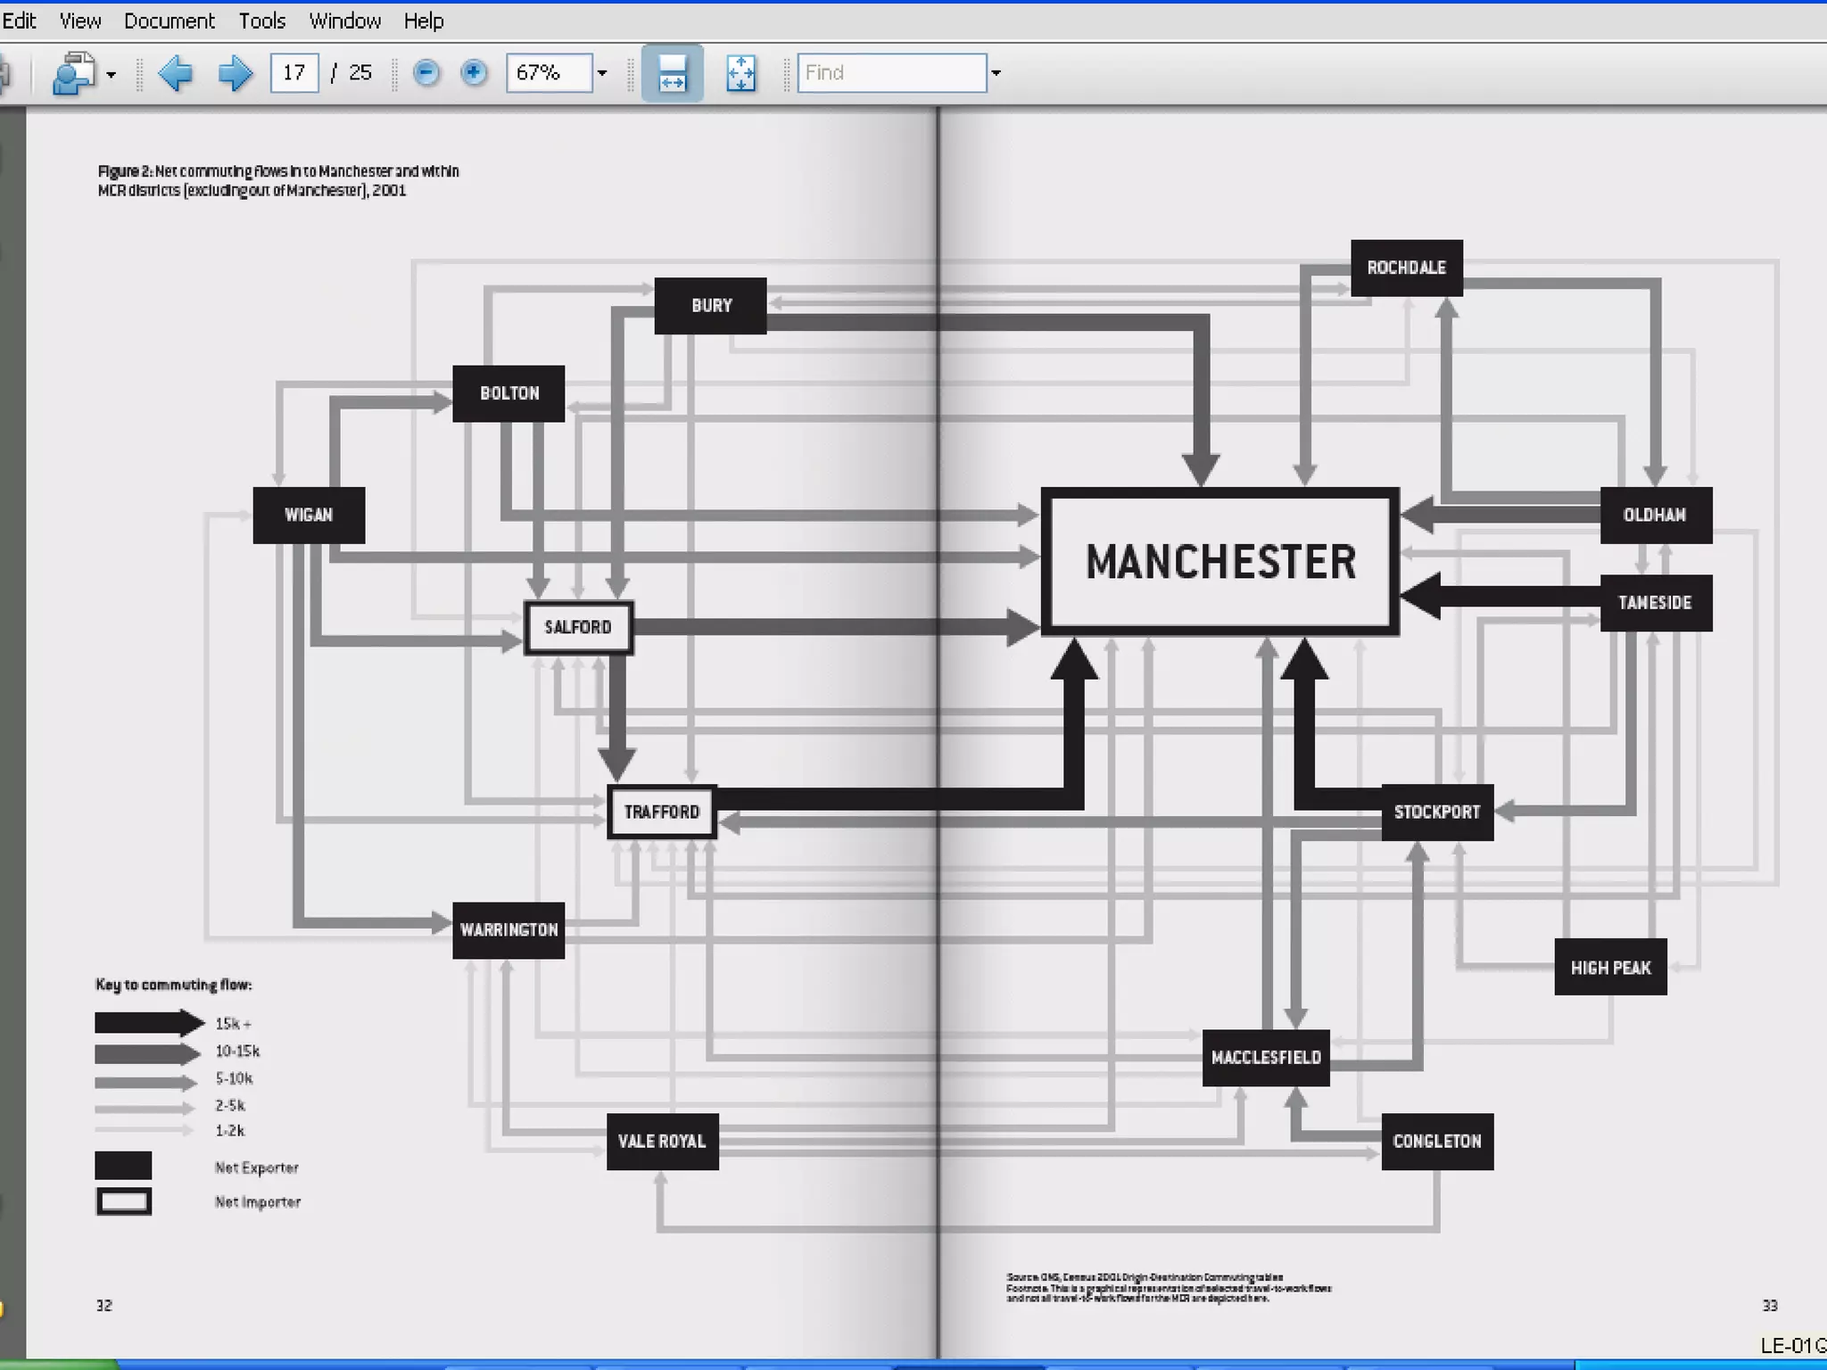
Task: Open the Help menu
Action: tap(423, 21)
